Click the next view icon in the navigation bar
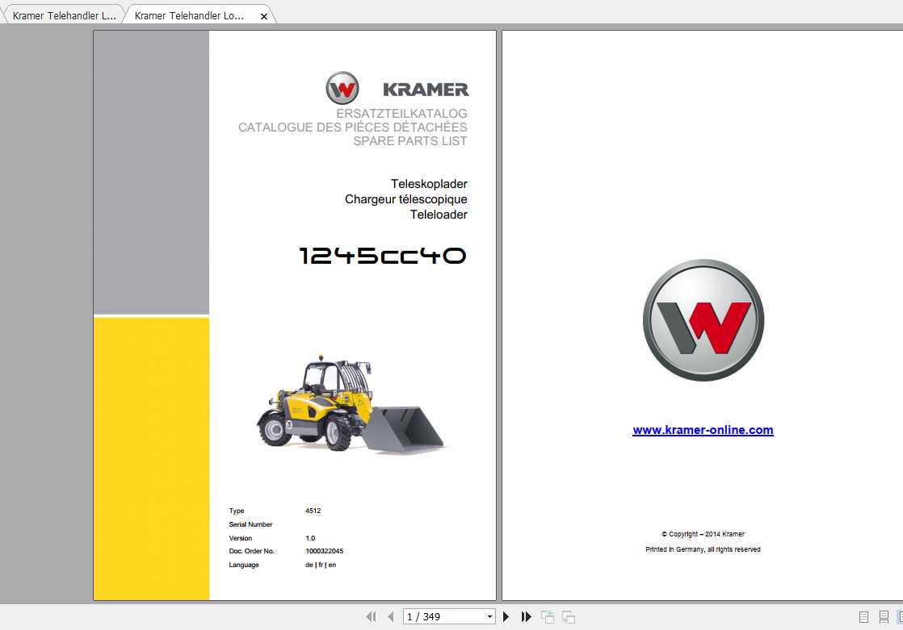The width and height of the screenshot is (903, 630). 569,617
